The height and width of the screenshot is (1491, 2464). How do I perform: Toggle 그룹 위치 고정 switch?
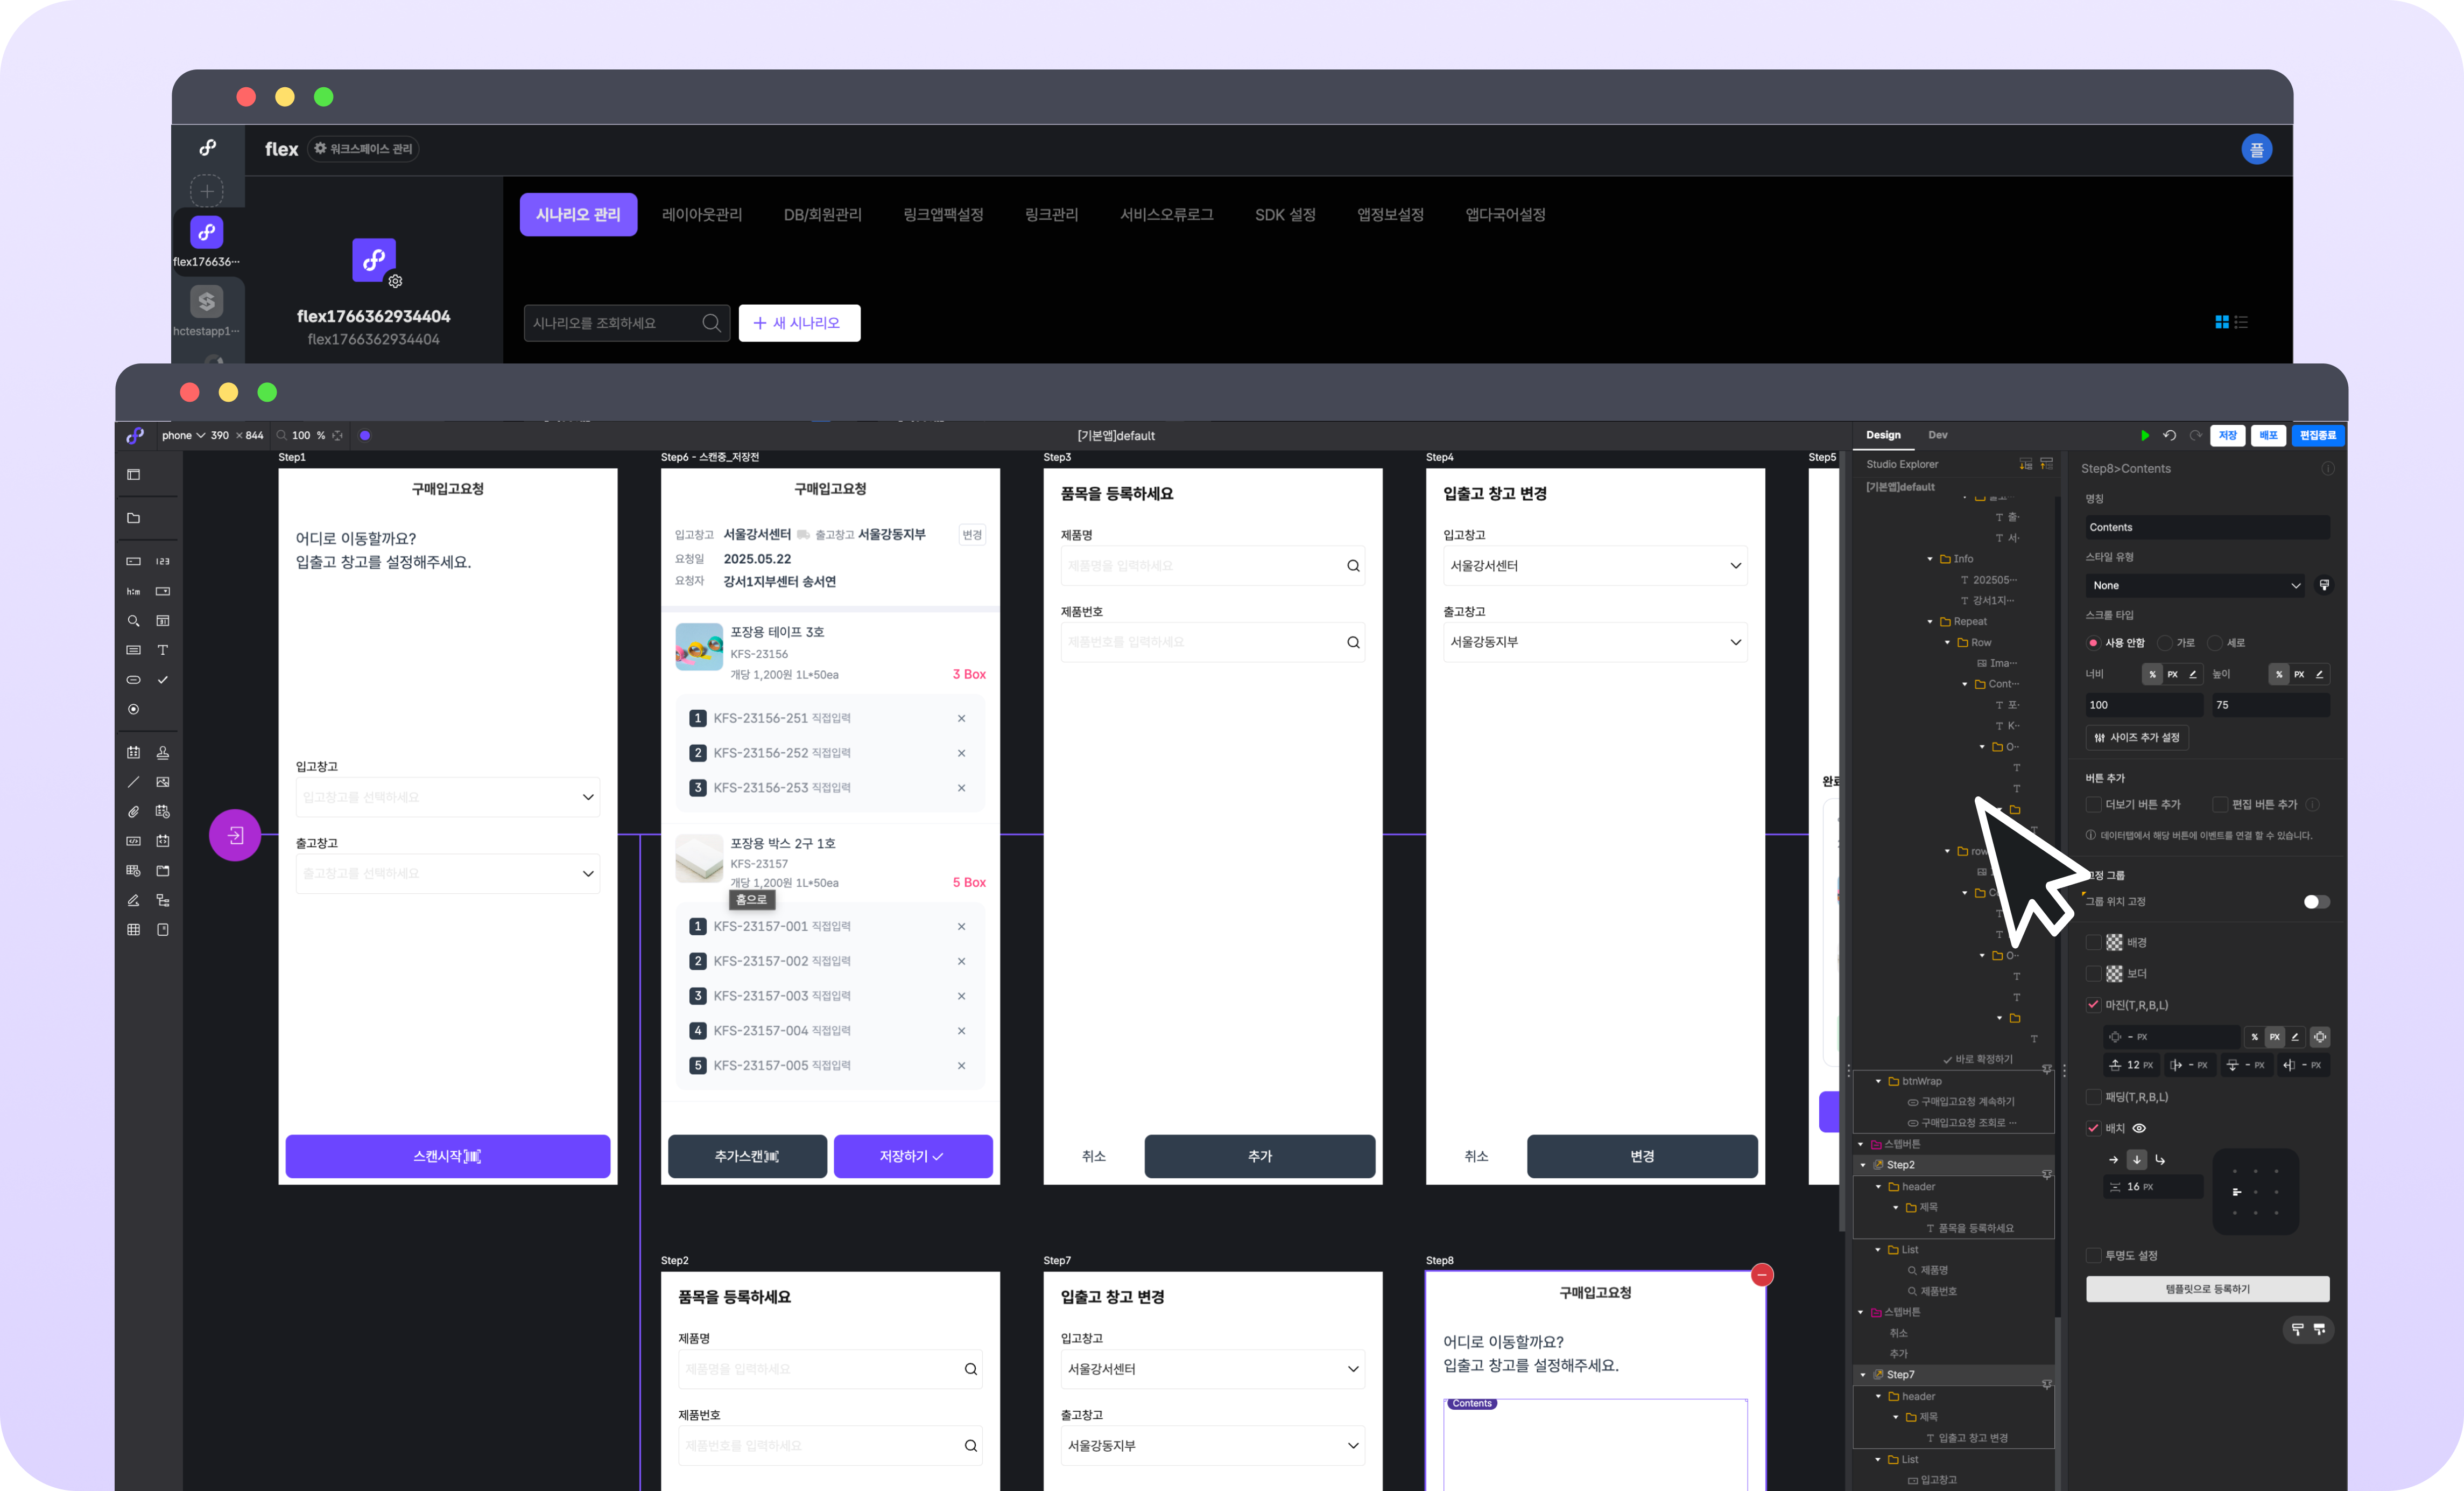[x=2316, y=901]
